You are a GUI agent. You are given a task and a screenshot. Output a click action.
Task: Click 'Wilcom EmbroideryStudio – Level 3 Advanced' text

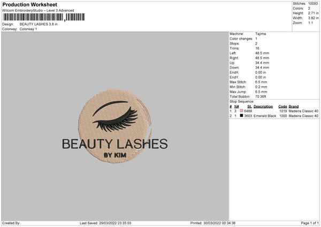tap(38, 11)
